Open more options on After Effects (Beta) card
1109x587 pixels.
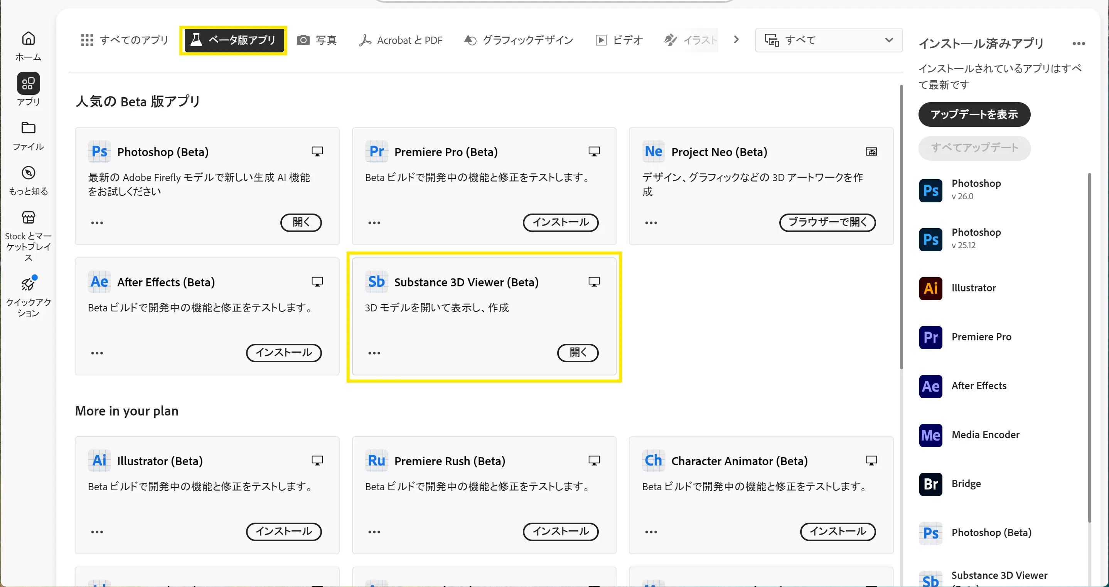click(x=97, y=353)
